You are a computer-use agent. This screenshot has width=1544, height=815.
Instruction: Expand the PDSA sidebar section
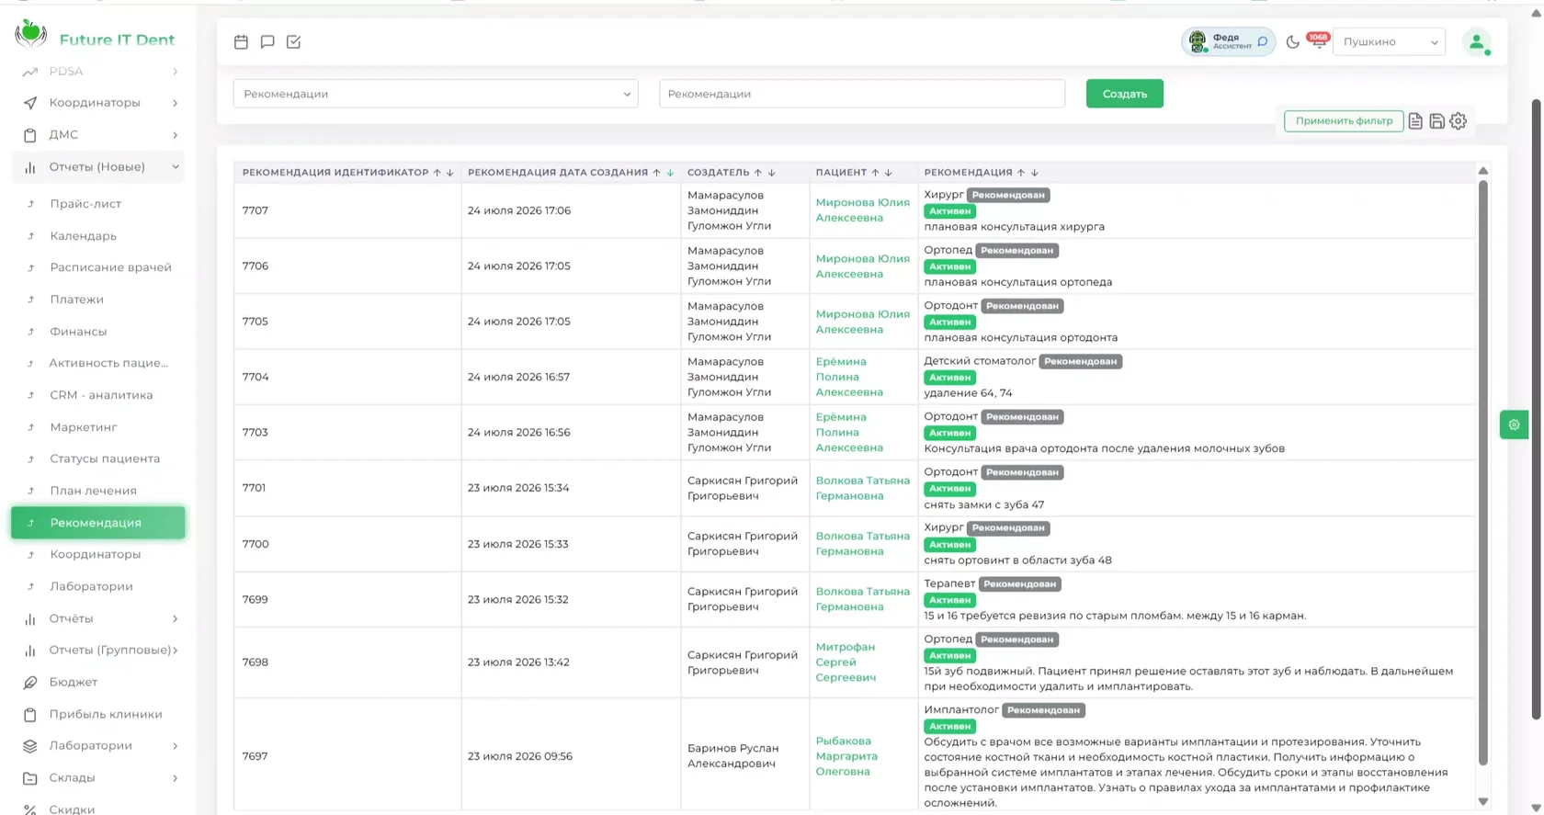coord(98,71)
